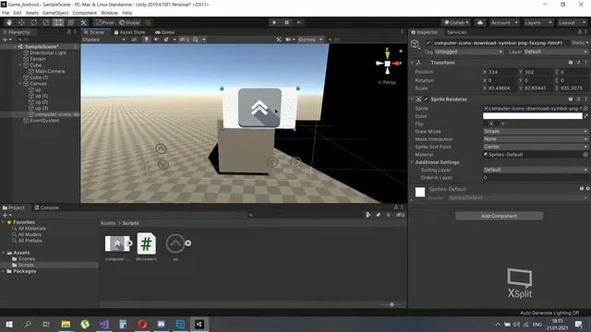Viewport: 591px width, 332px height.
Task: Click the white Color swatch field
Action: [x=533, y=116]
